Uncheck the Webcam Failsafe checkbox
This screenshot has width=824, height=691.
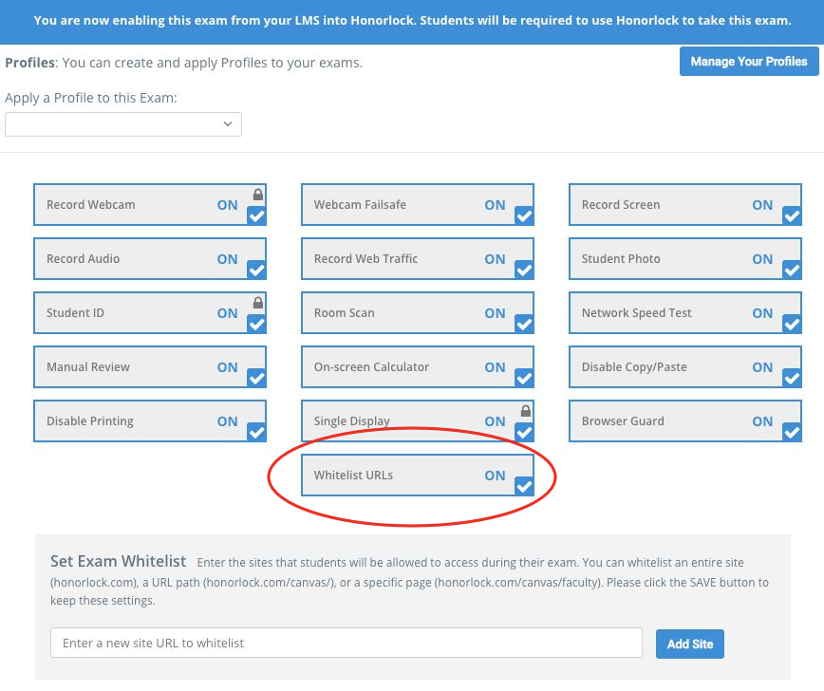click(524, 215)
